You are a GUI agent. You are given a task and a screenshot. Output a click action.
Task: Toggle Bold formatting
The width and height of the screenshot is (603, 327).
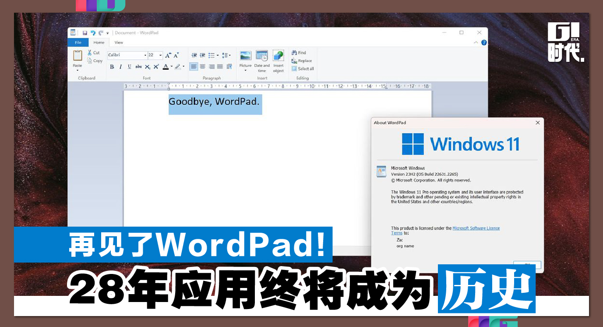112,67
